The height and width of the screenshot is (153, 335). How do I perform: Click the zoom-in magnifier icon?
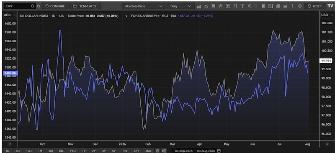pyautogui.click(x=250, y=6)
